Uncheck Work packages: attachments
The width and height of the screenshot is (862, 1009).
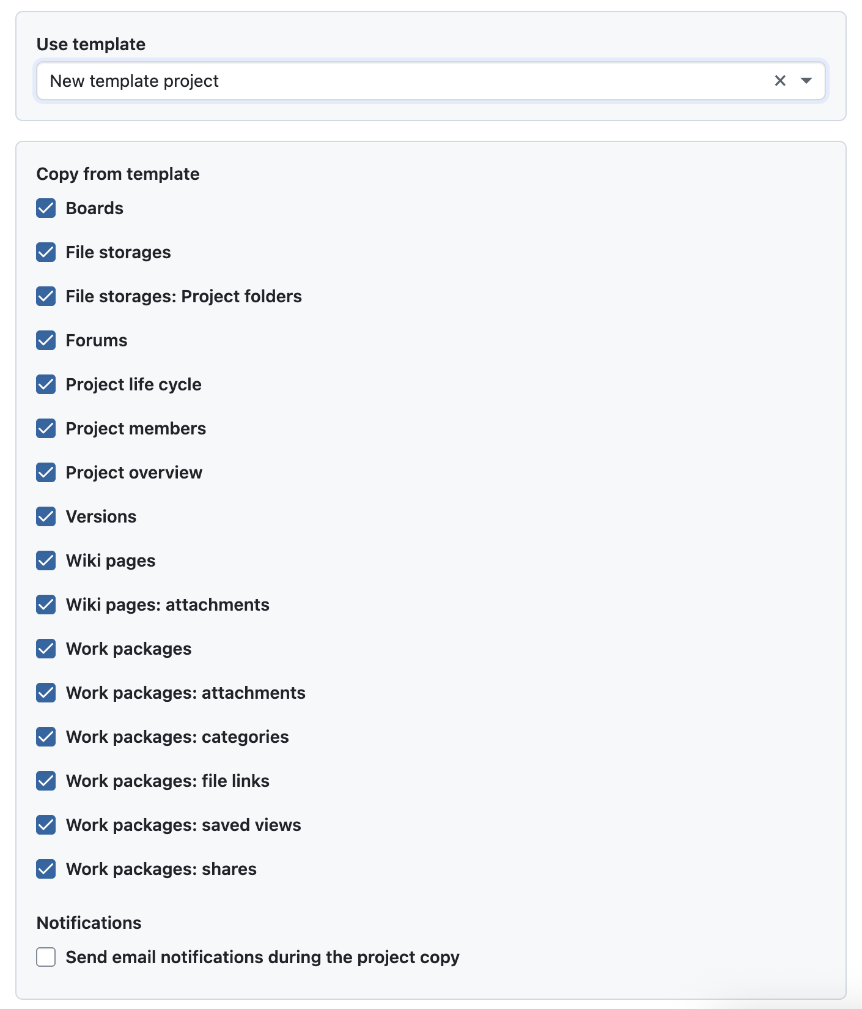tap(46, 693)
